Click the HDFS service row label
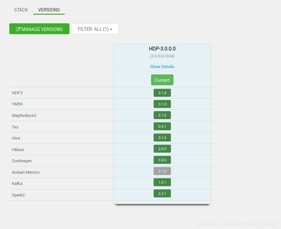Image resolution: width=281 pixels, height=229 pixels. point(17,93)
